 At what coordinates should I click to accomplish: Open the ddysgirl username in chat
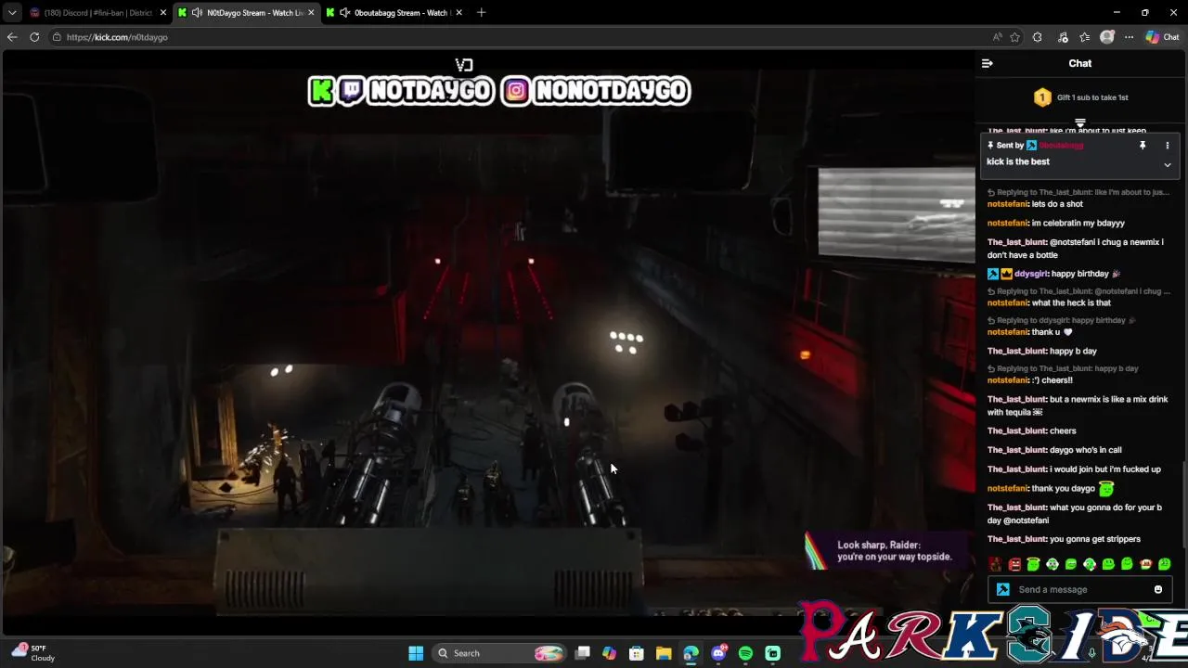[x=1031, y=274]
